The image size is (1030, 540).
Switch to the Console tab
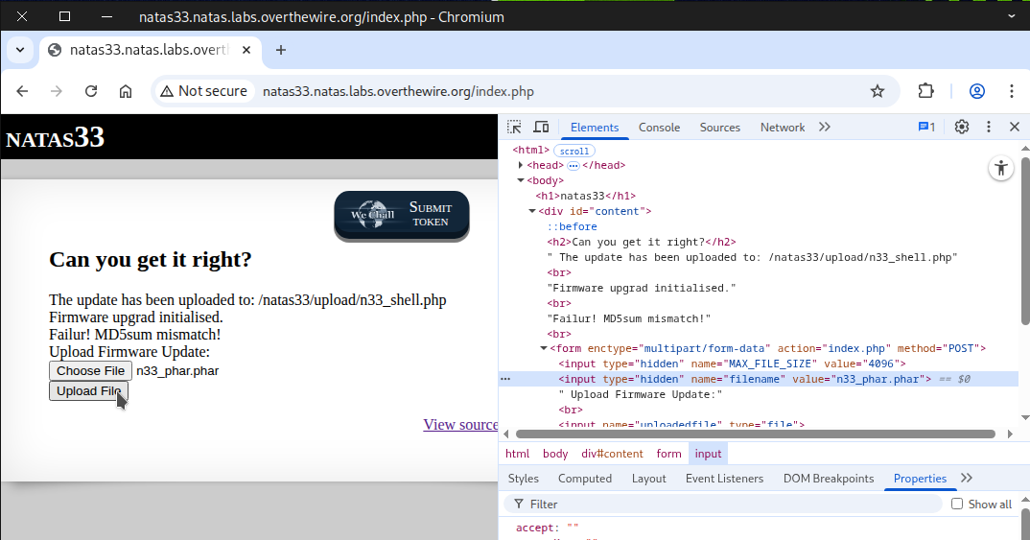point(659,127)
